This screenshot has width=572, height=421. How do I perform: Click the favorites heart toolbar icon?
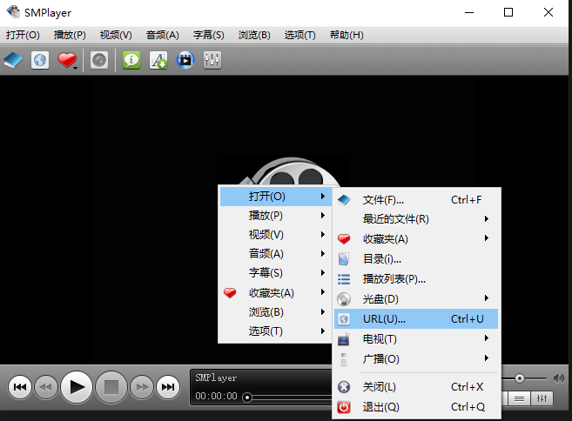66,60
